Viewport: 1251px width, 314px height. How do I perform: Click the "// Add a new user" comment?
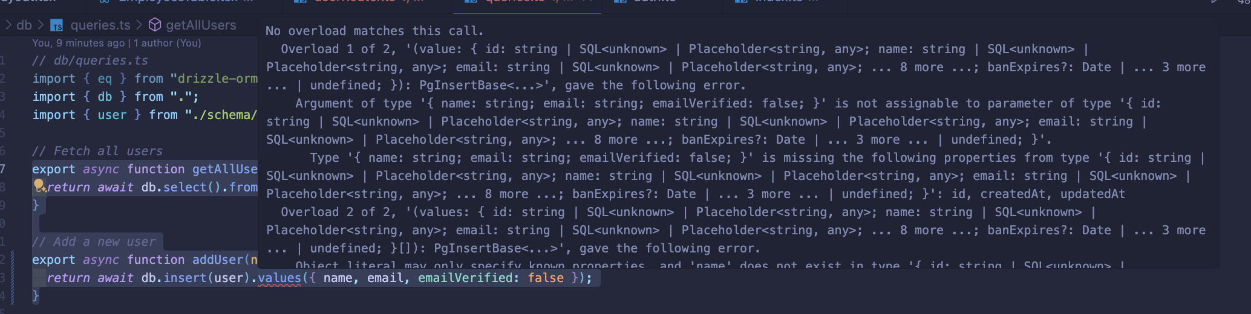point(94,242)
